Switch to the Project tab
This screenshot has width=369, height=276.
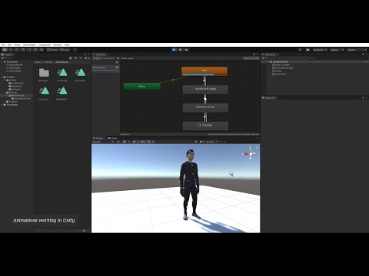(7, 54)
